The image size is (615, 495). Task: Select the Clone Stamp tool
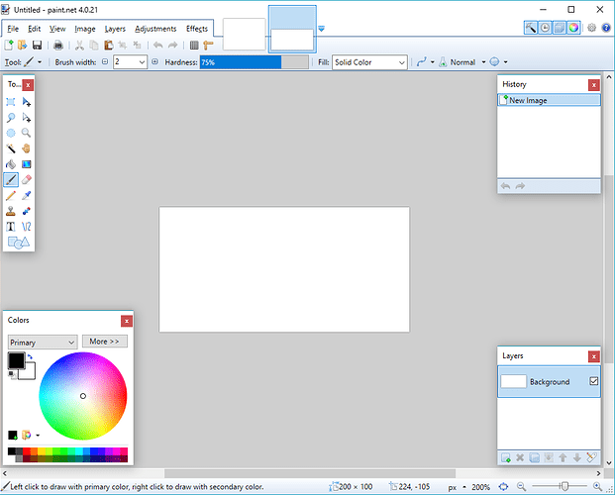(11, 211)
